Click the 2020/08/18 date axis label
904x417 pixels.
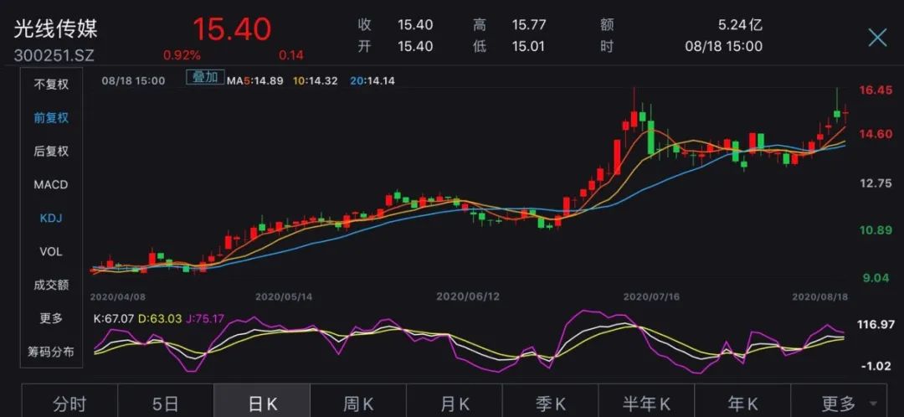coord(819,296)
